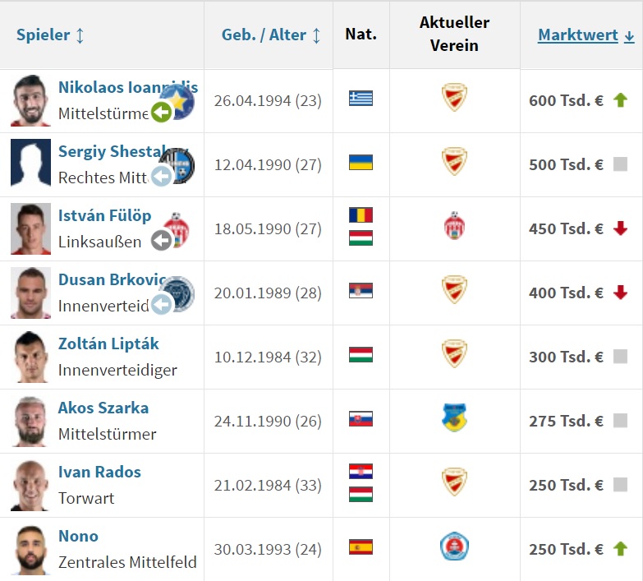Sort table by Geb. / Alter column
The image size is (643, 581).
pos(271,35)
